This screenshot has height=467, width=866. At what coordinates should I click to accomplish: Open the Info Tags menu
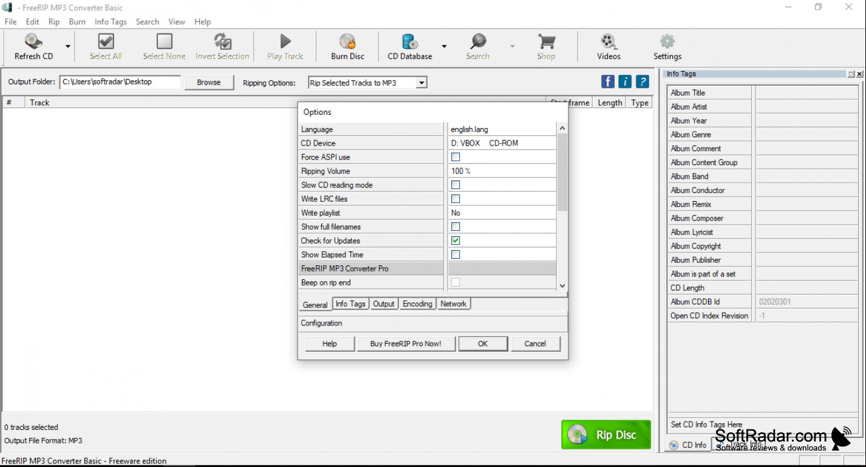point(111,21)
